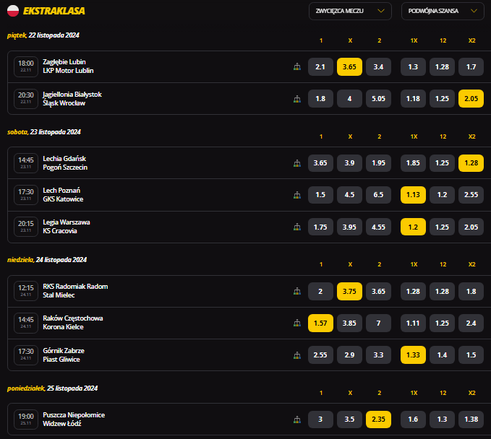This screenshot has height=439, width=491.
Task: Select 2.4 X2 odds for Korona Kielce
Action: pos(471,323)
